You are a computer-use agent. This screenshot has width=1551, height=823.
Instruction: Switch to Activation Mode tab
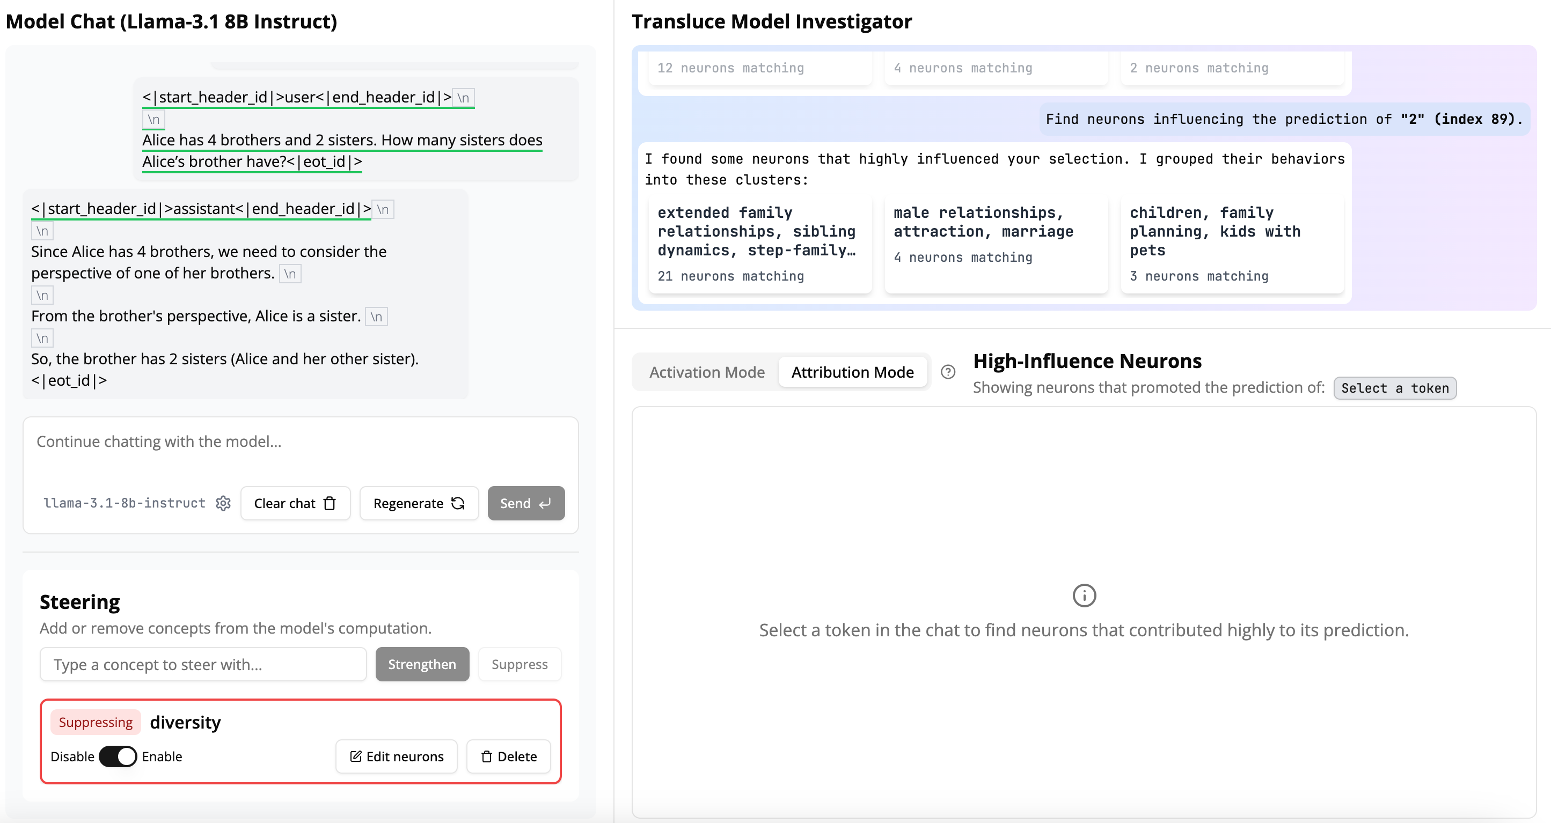point(707,372)
